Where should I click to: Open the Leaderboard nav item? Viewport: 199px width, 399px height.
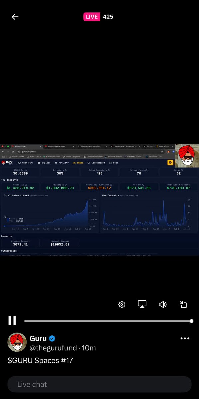pyautogui.click(x=96, y=163)
